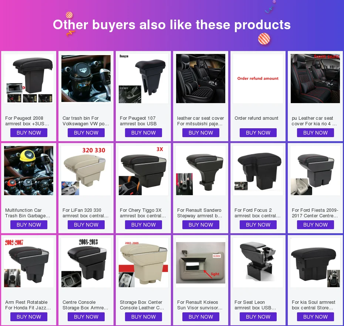Viewport: 344px width, 326px height.
Task: Open the Order refund amount product image
Action: tap(258, 78)
